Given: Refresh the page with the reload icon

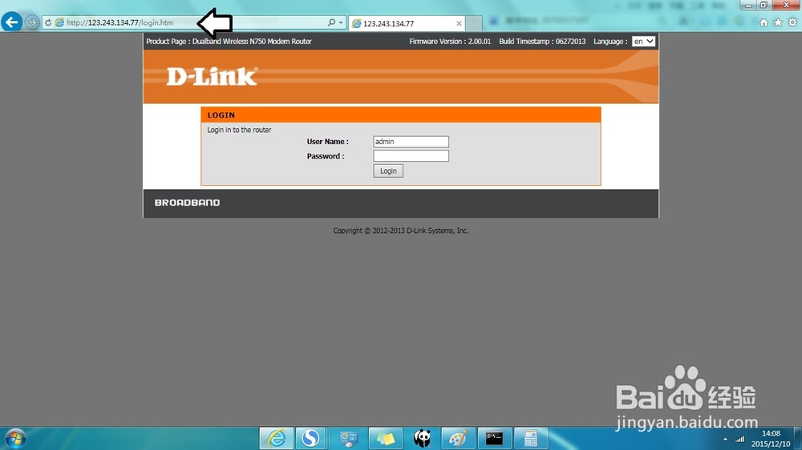Looking at the screenshot, I should point(48,22).
